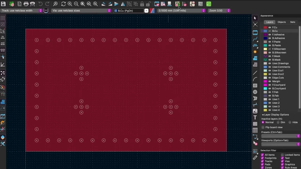Screen dimensions: 301x169
Task: Run the Design Rules Checker
Action: pos(184,4)
